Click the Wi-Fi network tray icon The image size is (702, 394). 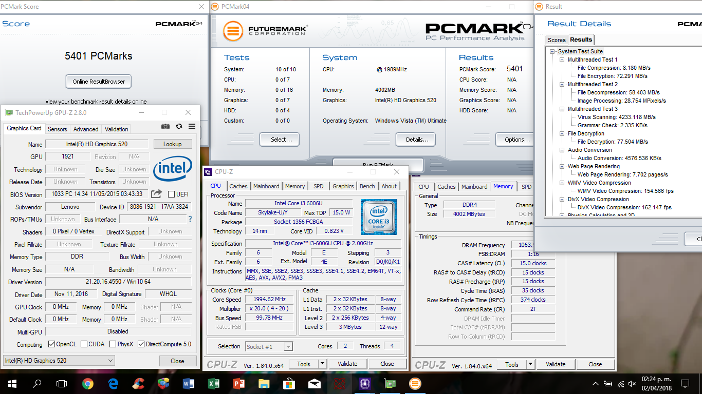(x=620, y=384)
